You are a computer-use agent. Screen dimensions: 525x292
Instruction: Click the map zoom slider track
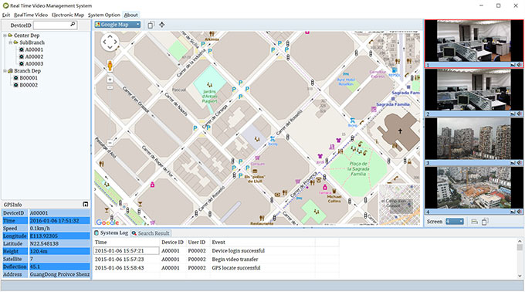110,114
